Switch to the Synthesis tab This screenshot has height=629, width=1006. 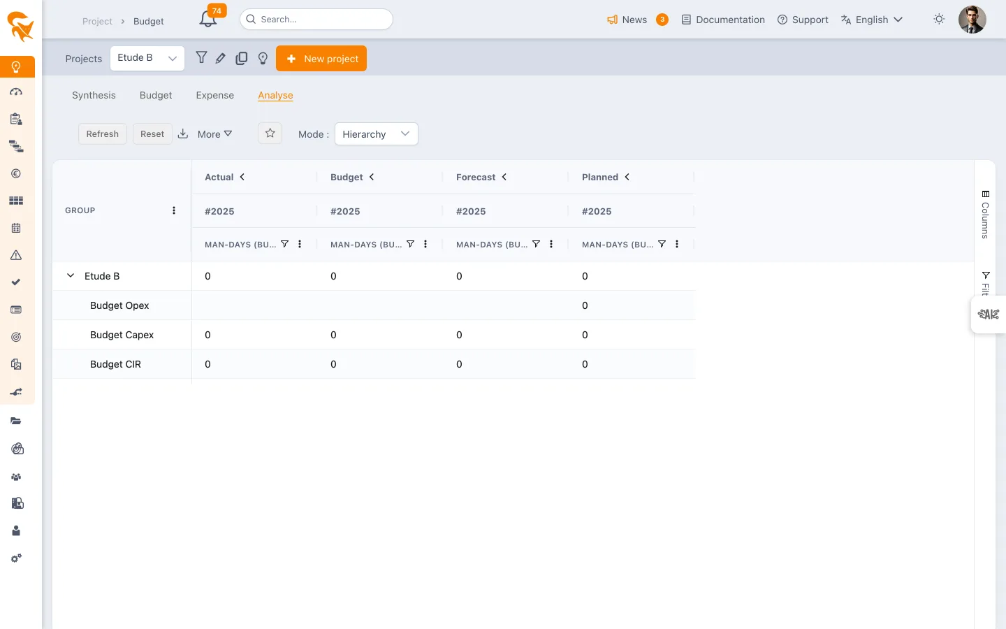click(94, 95)
